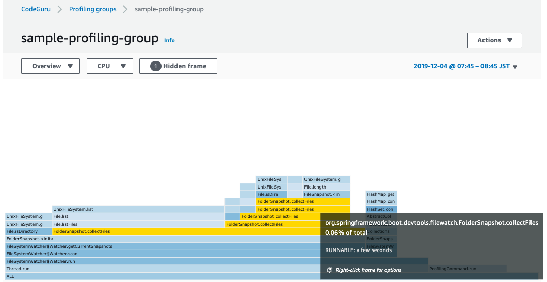Click the File.isDirectory frame
The image size is (547, 282).
click(x=28, y=231)
